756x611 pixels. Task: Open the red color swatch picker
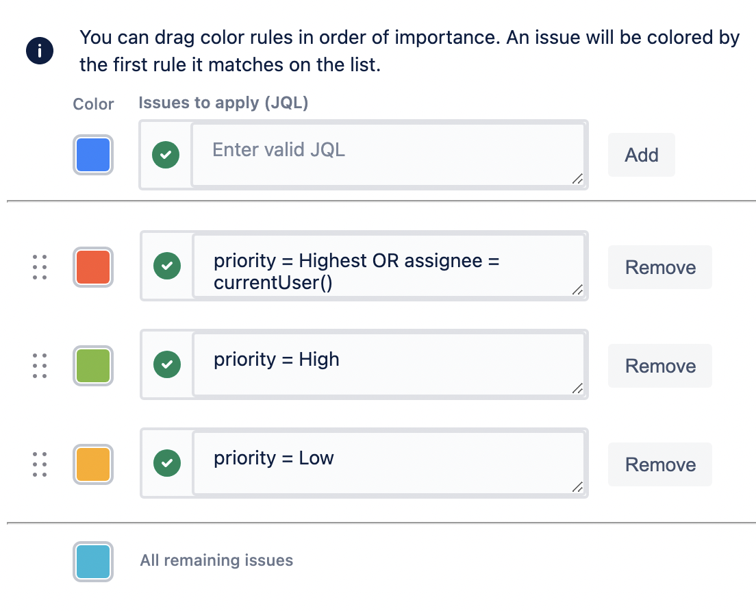click(x=93, y=267)
